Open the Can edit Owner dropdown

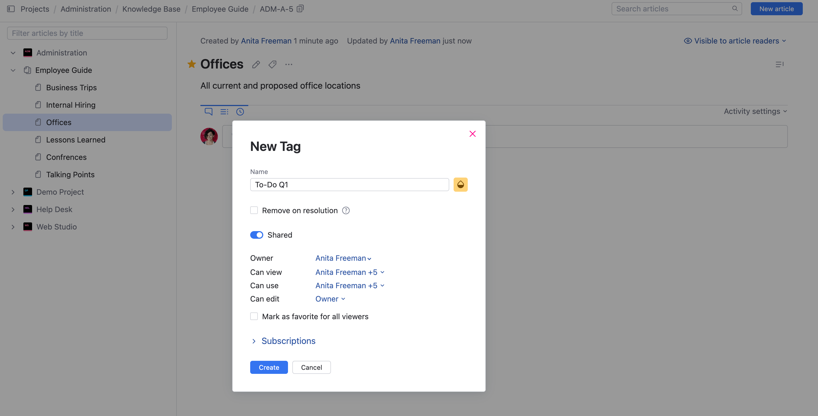click(x=330, y=299)
